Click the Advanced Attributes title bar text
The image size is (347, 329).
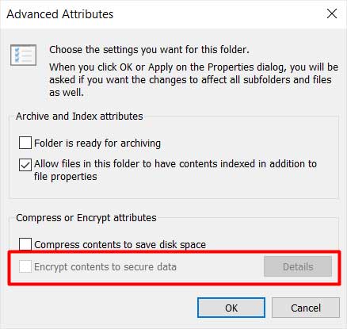click(x=60, y=14)
